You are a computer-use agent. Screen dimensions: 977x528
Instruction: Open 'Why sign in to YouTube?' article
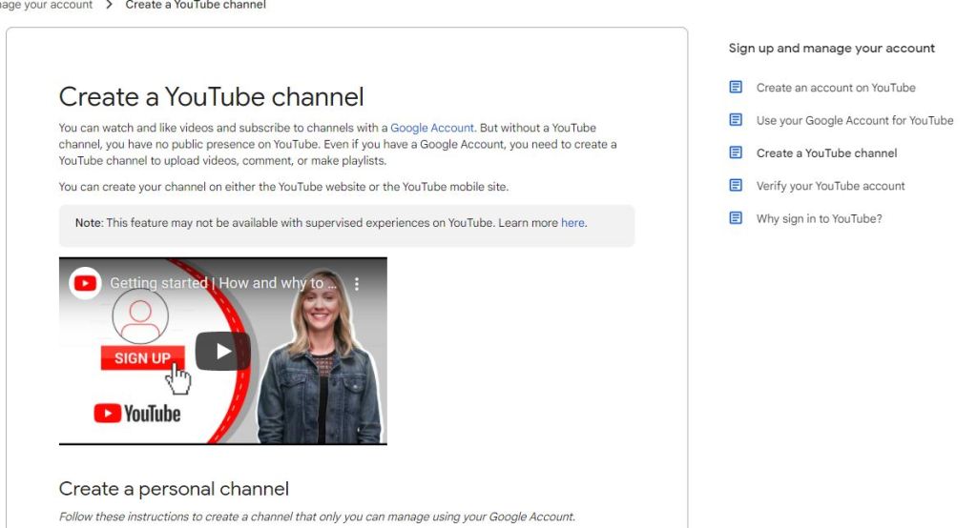click(x=819, y=218)
